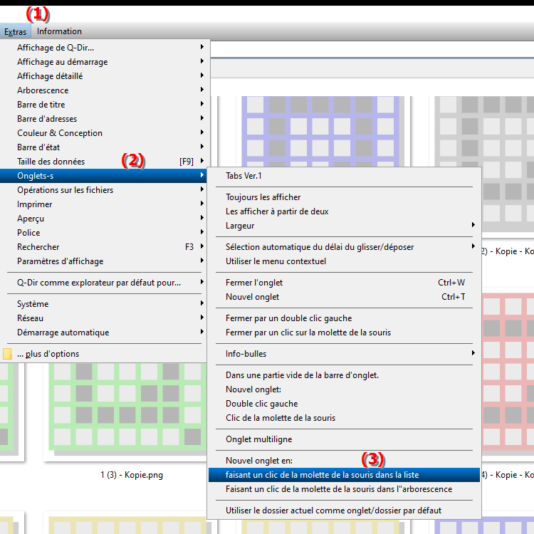534x534 pixels.
Task: Toggle Fermer par un double clic gauche
Action: (x=345, y=318)
